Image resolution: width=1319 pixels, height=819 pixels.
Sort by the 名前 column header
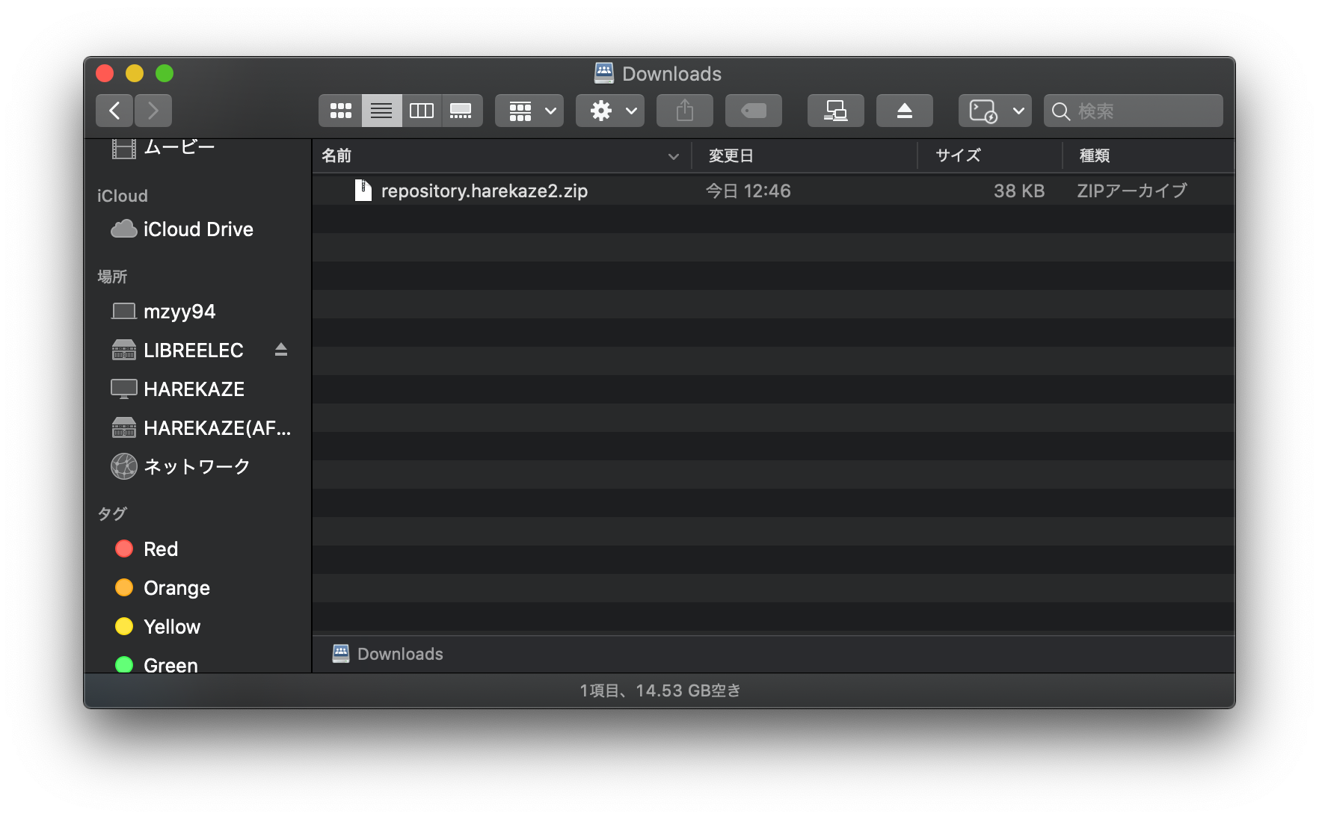coord(502,155)
